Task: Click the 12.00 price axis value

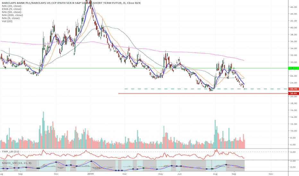Action: coord(294,124)
